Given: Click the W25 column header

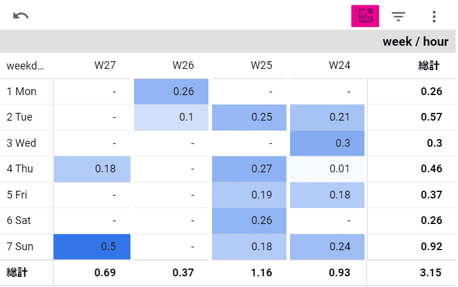Looking at the screenshot, I should point(261,65).
